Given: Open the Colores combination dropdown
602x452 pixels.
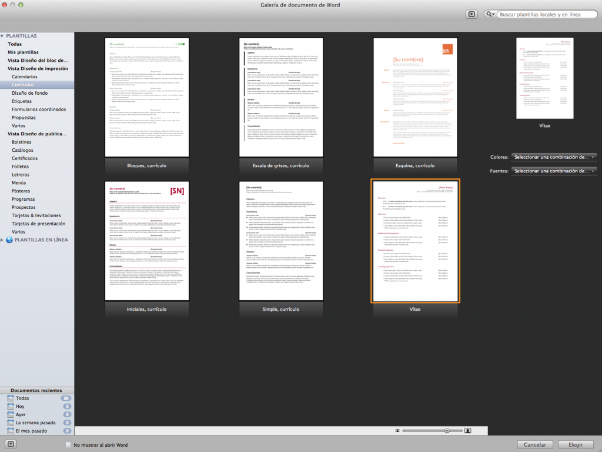Looking at the screenshot, I should [553, 157].
